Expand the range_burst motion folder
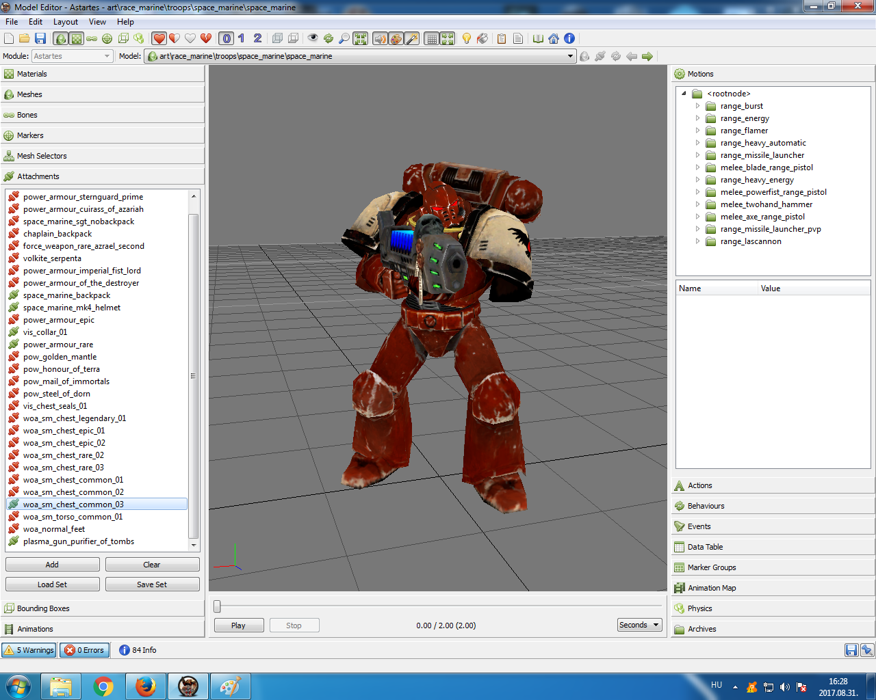Image resolution: width=876 pixels, height=700 pixels. [697, 106]
